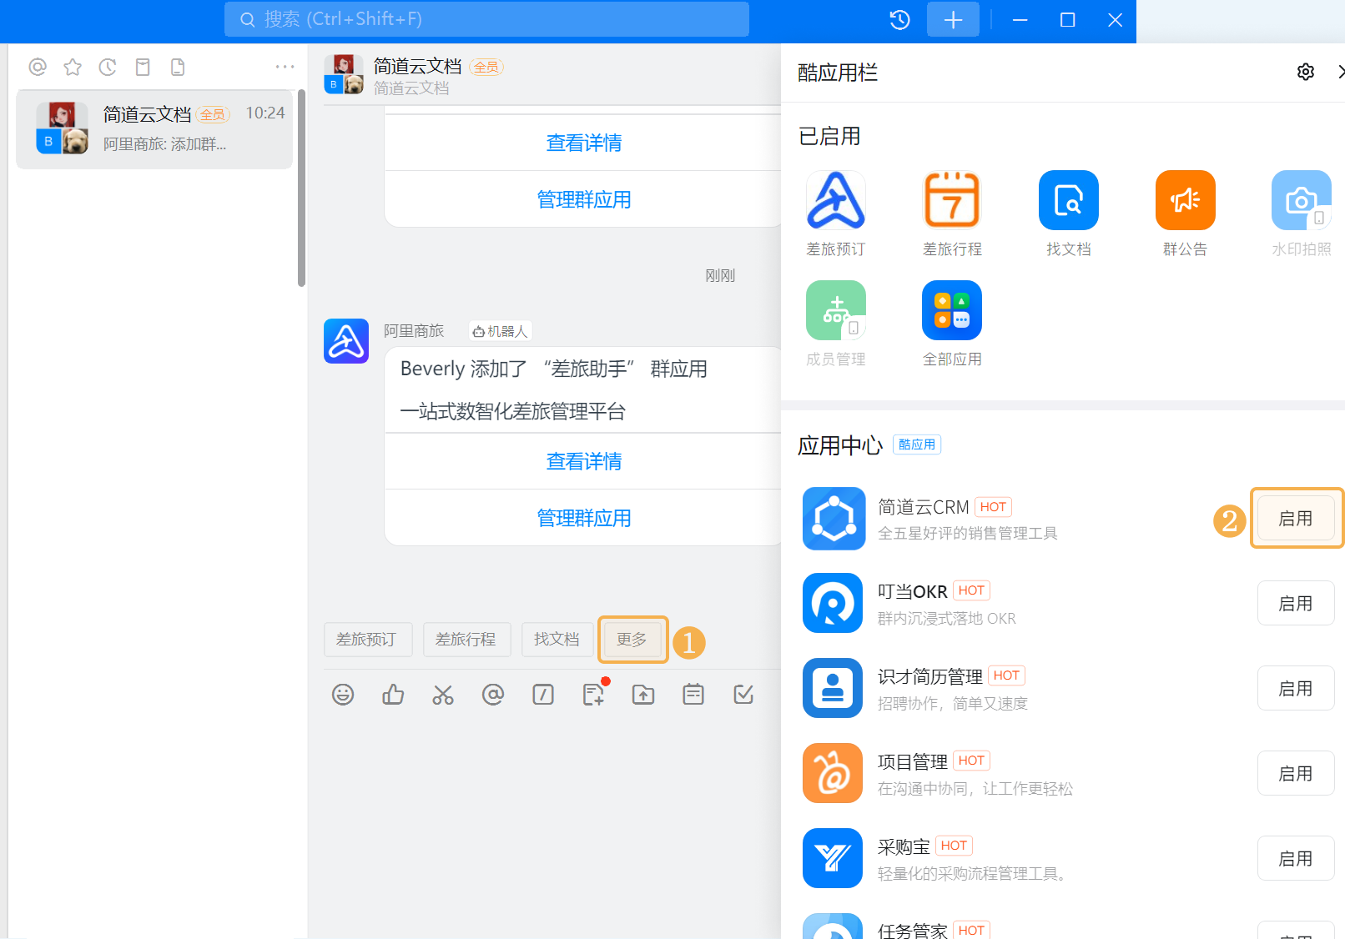Click the 阿里商旅 robot avatar

pyautogui.click(x=346, y=341)
